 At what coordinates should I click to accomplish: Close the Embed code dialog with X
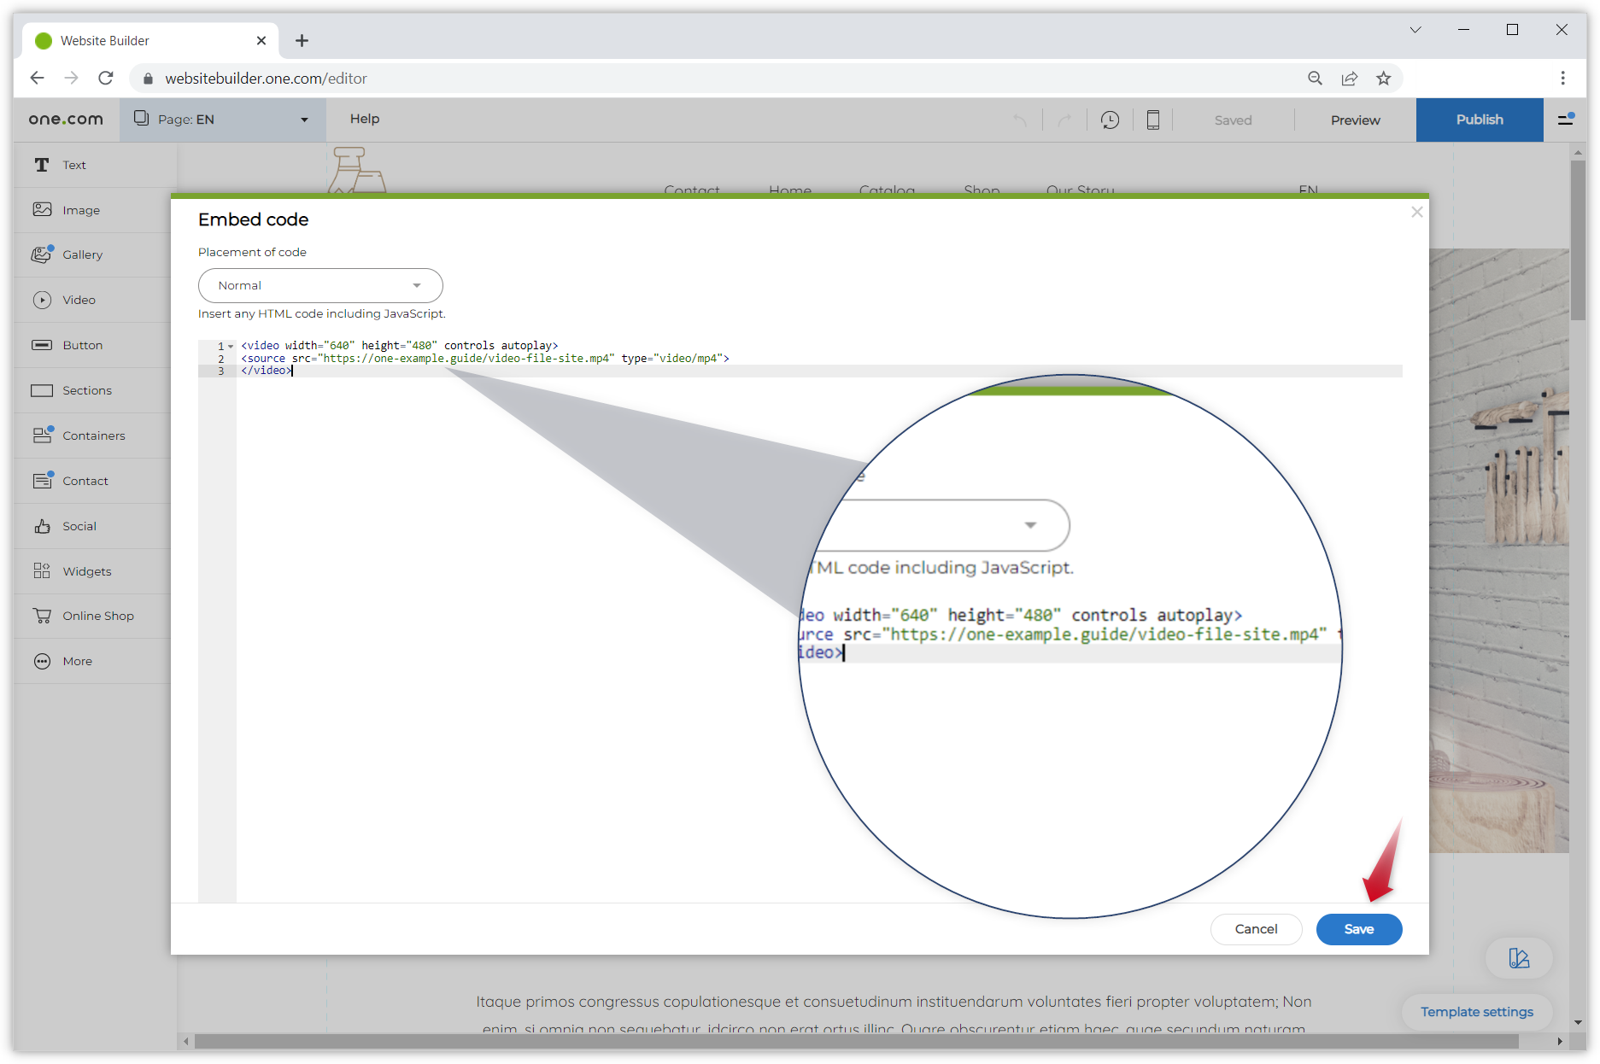pos(1416,212)
